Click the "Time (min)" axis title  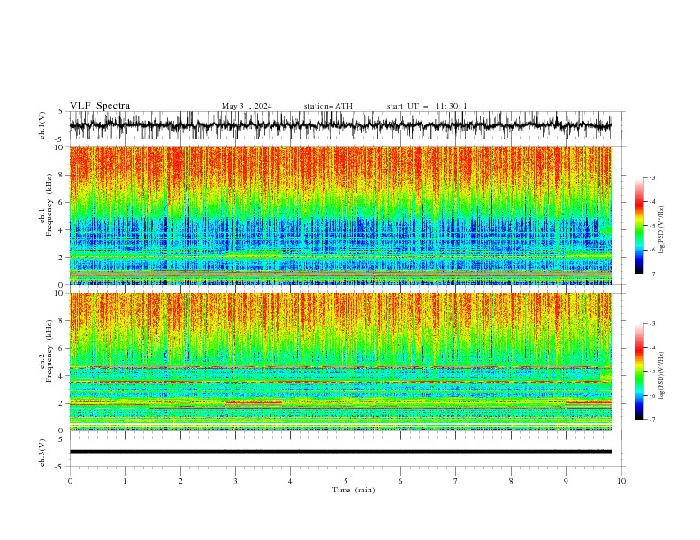coord(354,490)
